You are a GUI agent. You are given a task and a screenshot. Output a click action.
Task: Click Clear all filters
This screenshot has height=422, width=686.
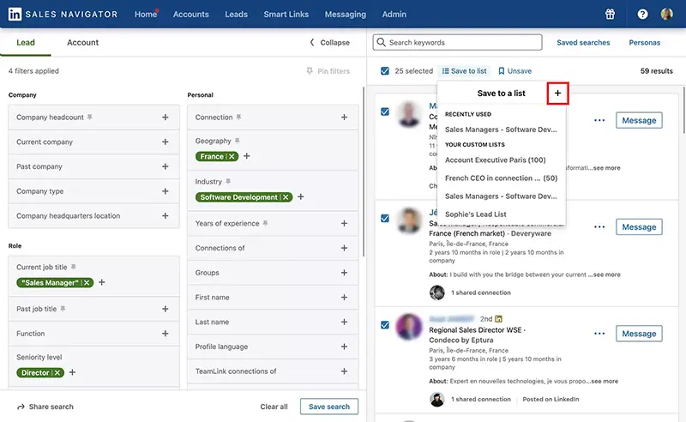(x=274, y=407)
